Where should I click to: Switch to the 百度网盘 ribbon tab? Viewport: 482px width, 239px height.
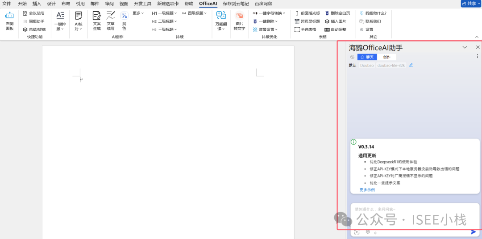tap(263, 4)
